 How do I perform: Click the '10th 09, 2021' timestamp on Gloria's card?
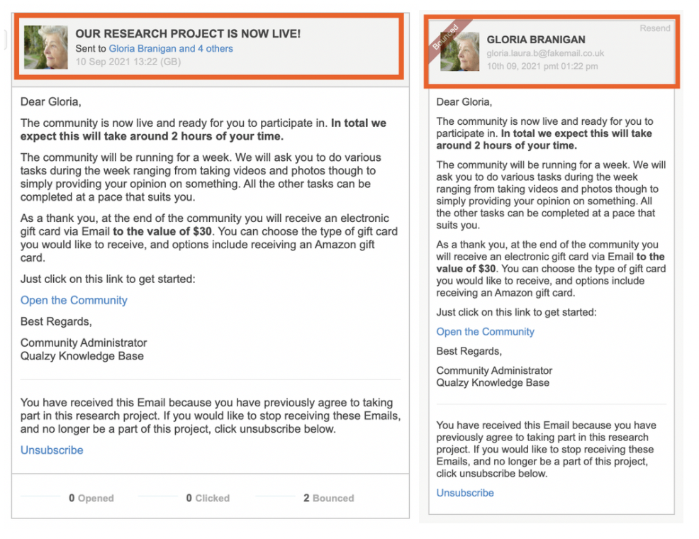pyautogui.click(x=542, y=66)
